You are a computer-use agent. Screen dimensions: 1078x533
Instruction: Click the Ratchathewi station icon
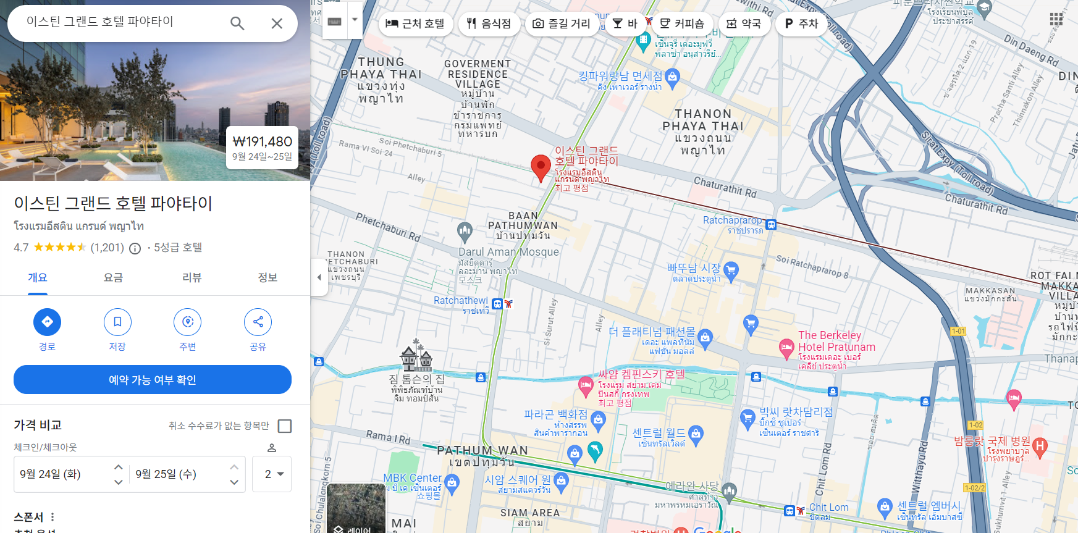497,304
